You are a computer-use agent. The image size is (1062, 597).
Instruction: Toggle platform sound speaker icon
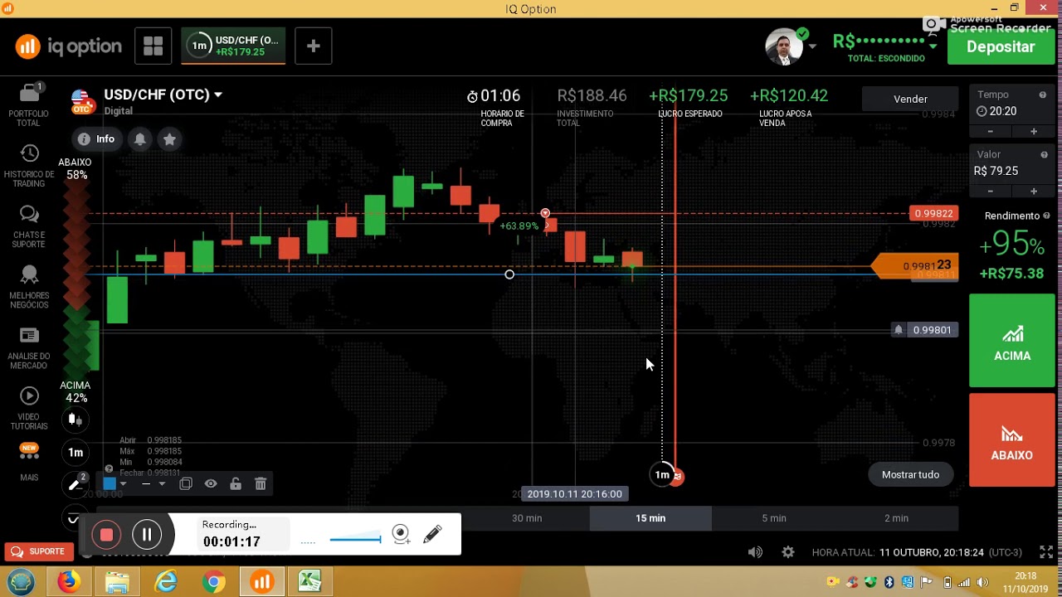click(755, 552)
